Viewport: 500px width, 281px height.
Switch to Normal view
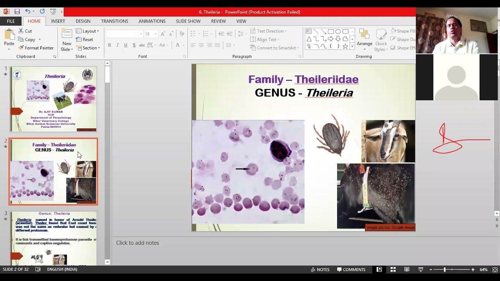click(x=379, y=269)
